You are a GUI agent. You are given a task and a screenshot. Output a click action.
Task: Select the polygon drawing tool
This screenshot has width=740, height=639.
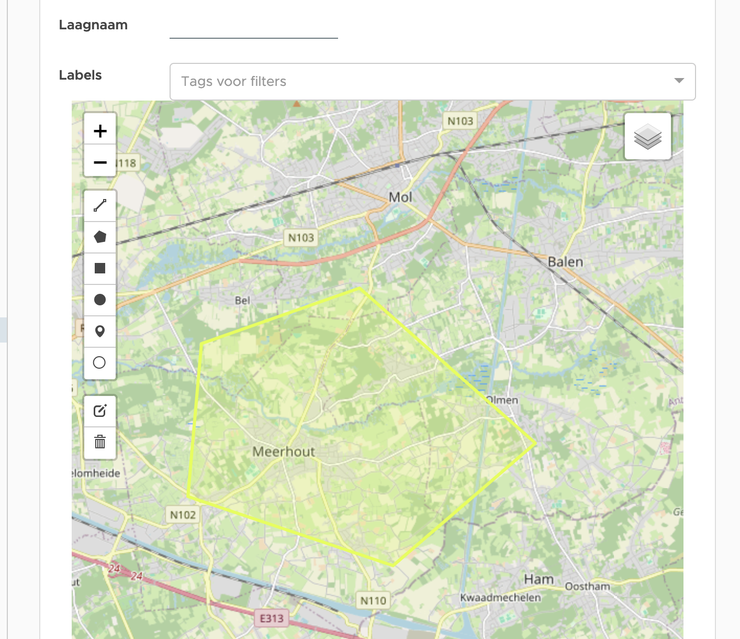coord(100,237)
